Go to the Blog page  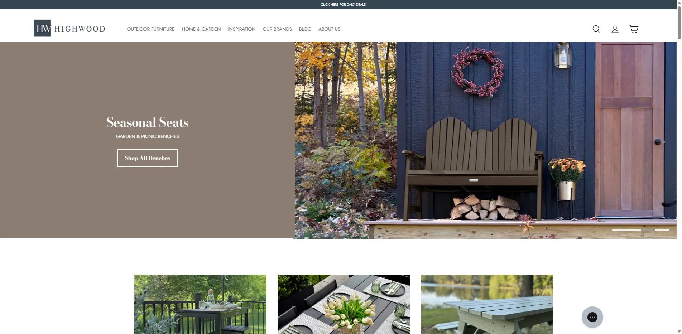pyautogui.click(x=305, y=29)
